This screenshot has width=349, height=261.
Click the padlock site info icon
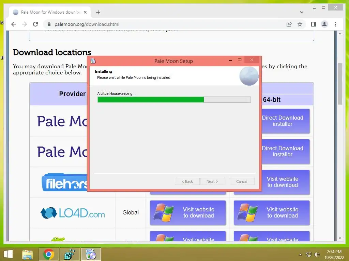click(49, 24)
